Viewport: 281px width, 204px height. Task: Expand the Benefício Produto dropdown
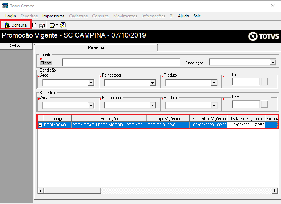[214, 105]
